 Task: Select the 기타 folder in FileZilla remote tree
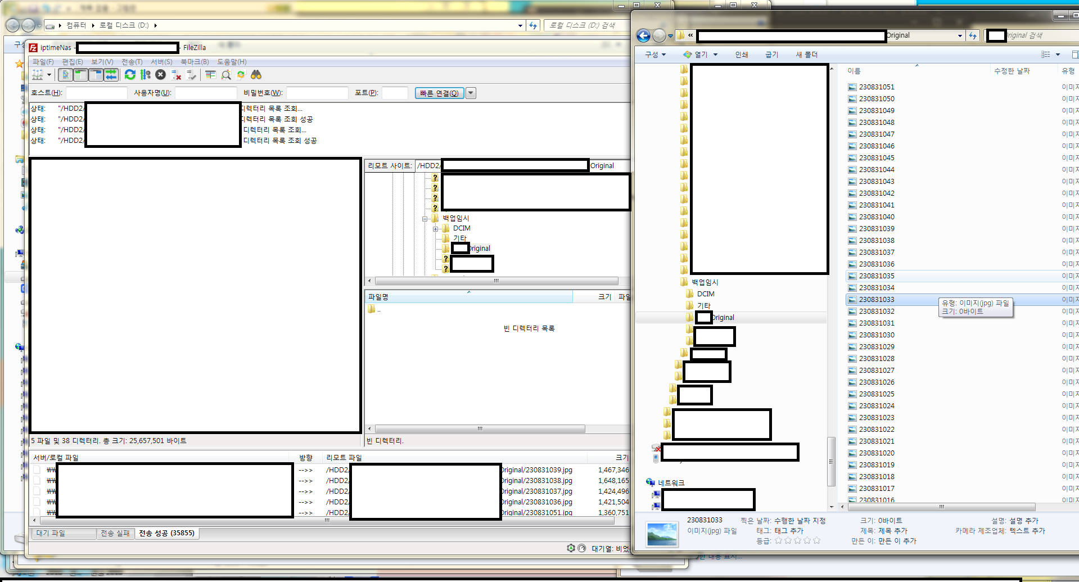click(460, 238)
